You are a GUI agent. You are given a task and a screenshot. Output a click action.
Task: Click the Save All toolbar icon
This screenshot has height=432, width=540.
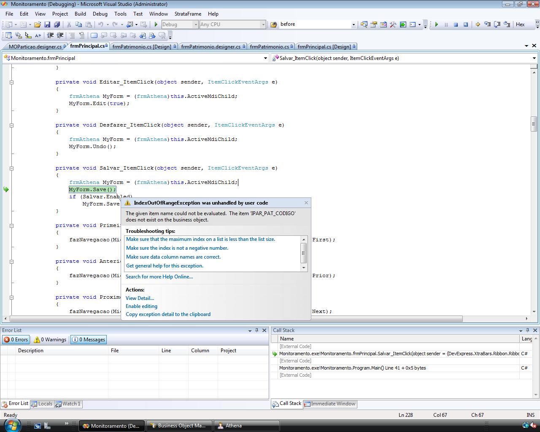[x=56, y=24]
